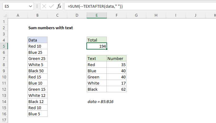Select column E header
216x123 pixels.
(x=97, y=15)
